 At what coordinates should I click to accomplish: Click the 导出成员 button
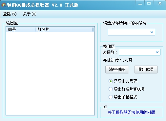tap(146, 70)
